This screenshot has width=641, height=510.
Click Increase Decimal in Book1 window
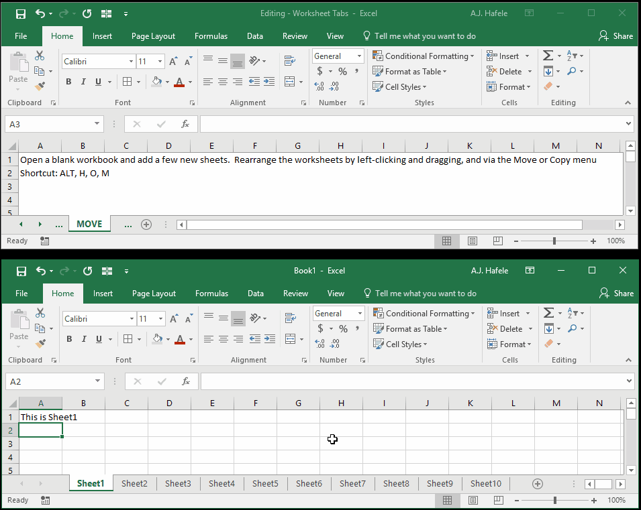pos(319,344)
